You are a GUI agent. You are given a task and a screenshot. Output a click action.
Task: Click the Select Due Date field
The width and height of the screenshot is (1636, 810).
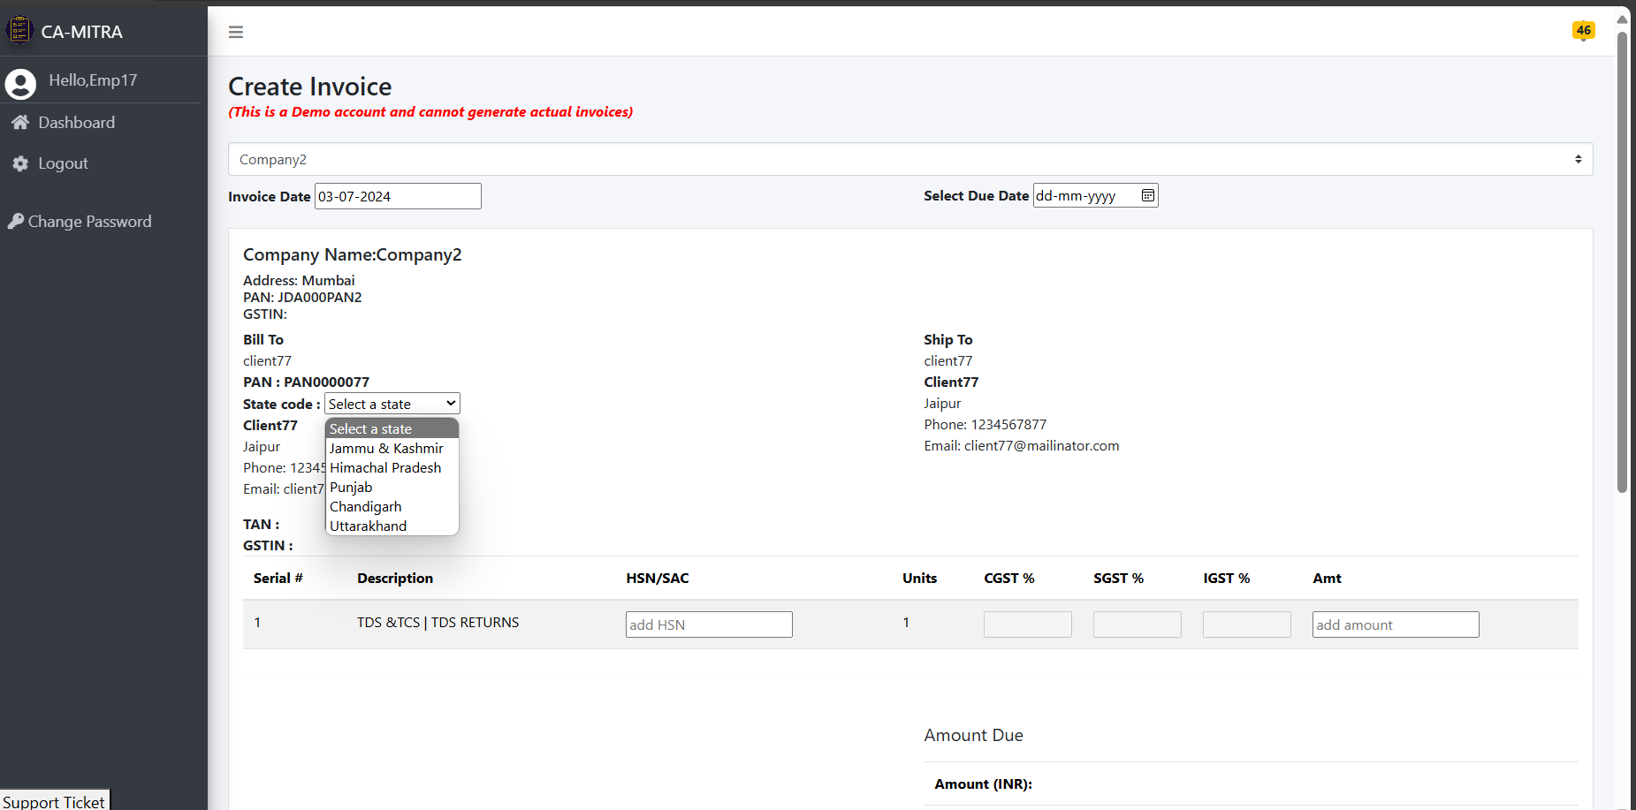coord(1095,195)
